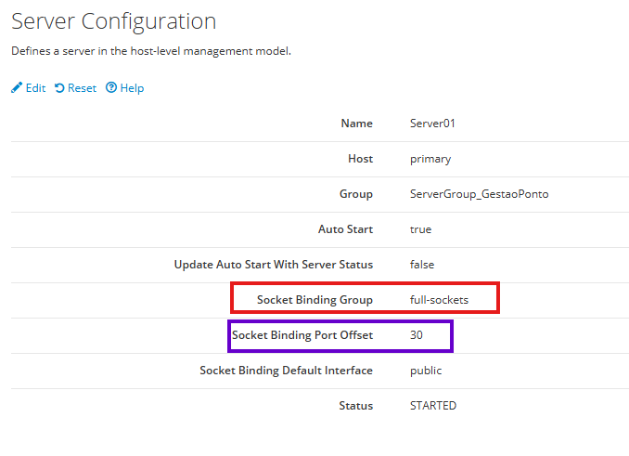The width and height of the screenshot is (629, 456).
Task: Open the Help link text
Action: pyautogui.click(x=132, y=88)
